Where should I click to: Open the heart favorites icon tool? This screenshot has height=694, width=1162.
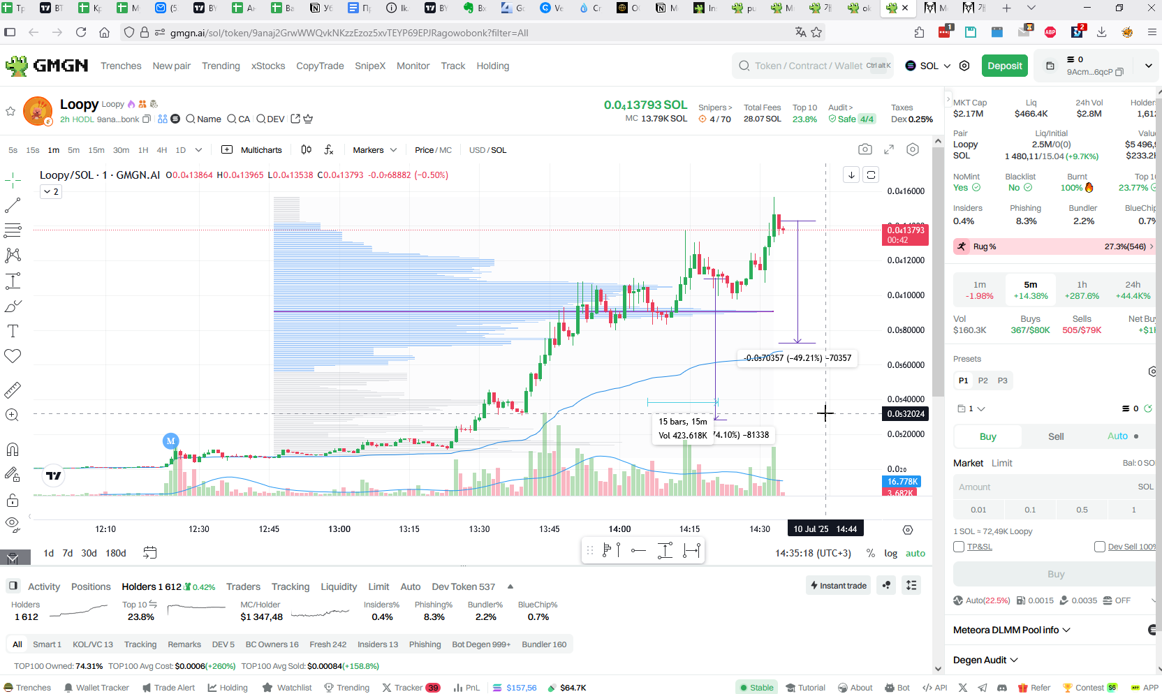pyautogui.click(x=13, y=356)
